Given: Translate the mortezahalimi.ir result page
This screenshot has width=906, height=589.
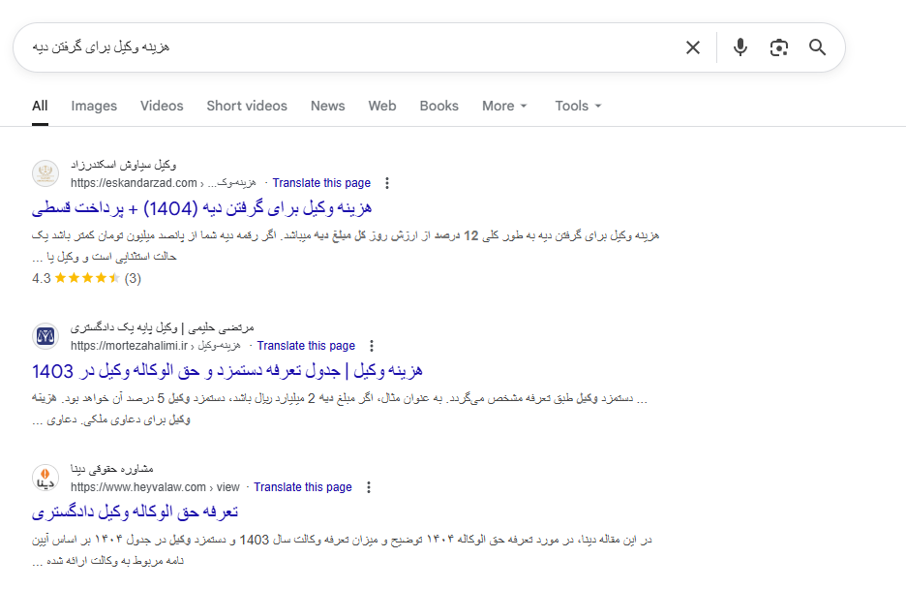Looking at the screenshot, I should pos(306,346).
